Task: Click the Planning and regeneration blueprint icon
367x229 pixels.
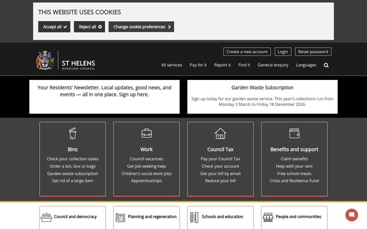Action: [x=120, y=218]
